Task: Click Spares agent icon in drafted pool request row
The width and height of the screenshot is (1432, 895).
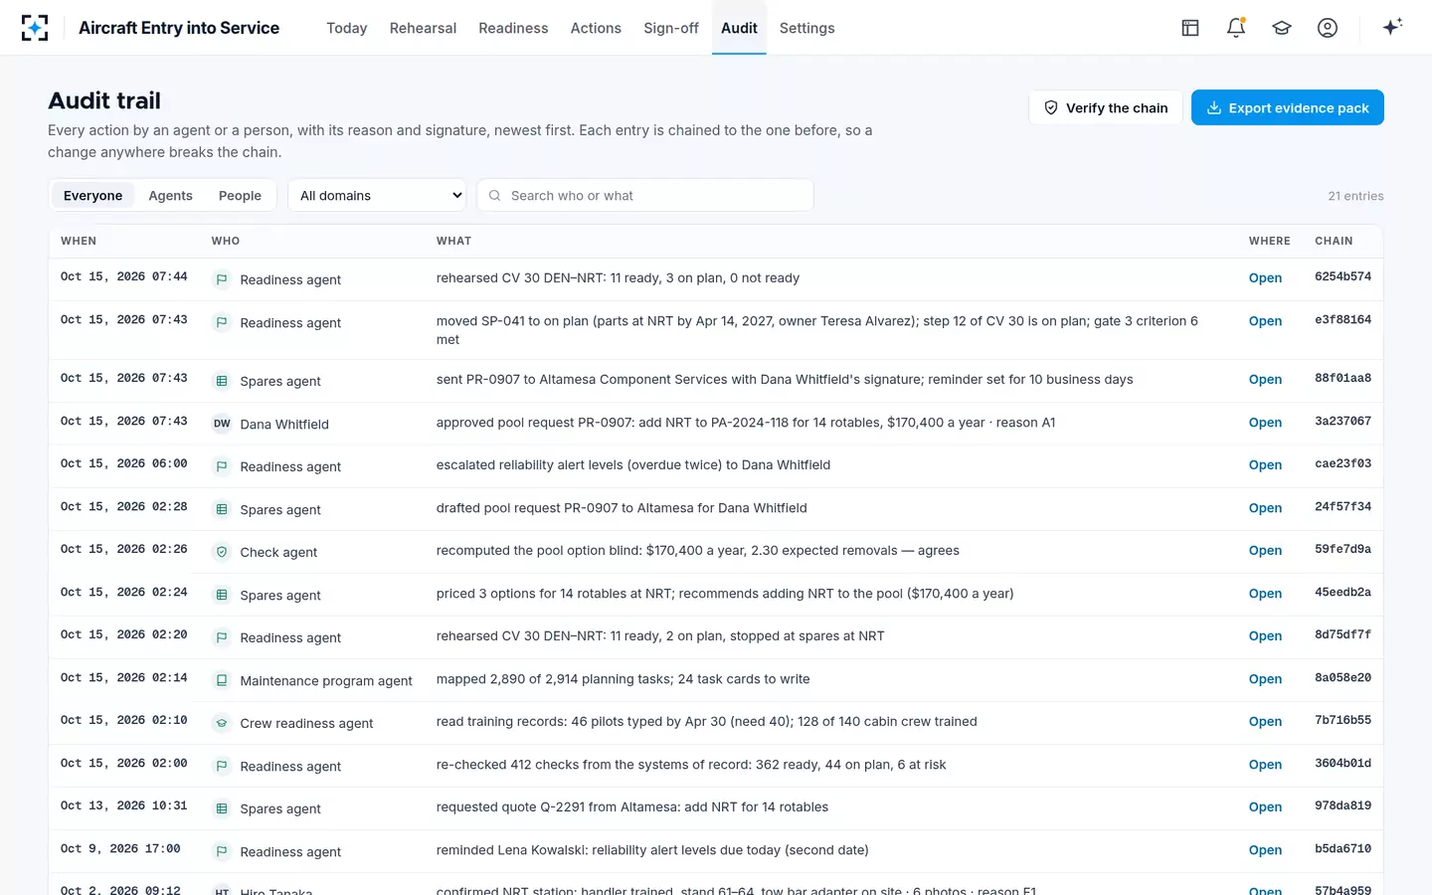Action: (x=222, y=509)
